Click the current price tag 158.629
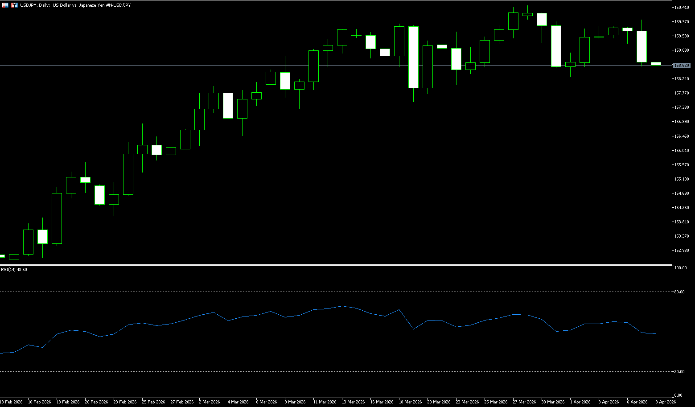 [x=682, y=66]
